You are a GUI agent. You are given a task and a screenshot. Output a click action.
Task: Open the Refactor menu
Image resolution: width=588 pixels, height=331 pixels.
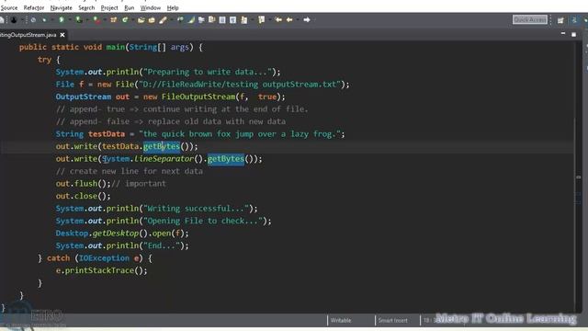(34, 7)
